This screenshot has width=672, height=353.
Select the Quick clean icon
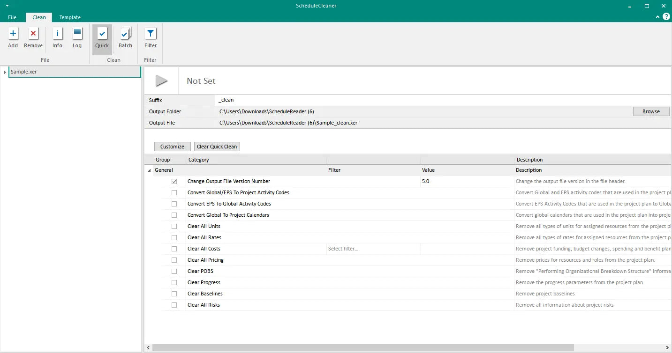click(102, 34)
